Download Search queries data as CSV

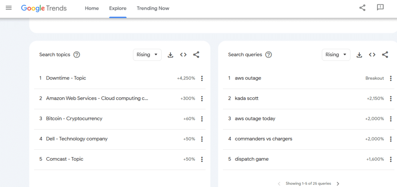359,55
